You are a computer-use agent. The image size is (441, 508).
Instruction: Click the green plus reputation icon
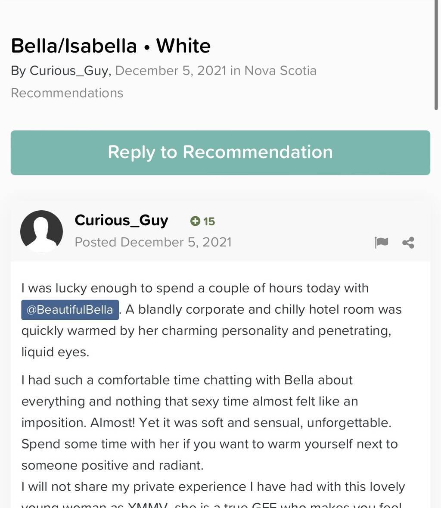tap(195, 221)
